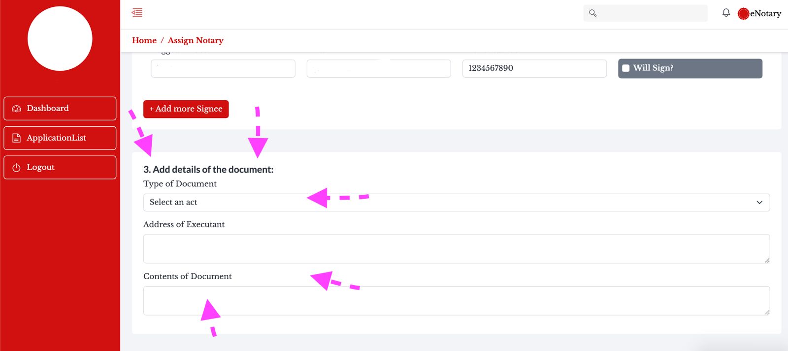Image resolution: width=788 pixels, height=351 pixels.
Task: Go to Home in the breadcrumb
Action: [144, 40]
